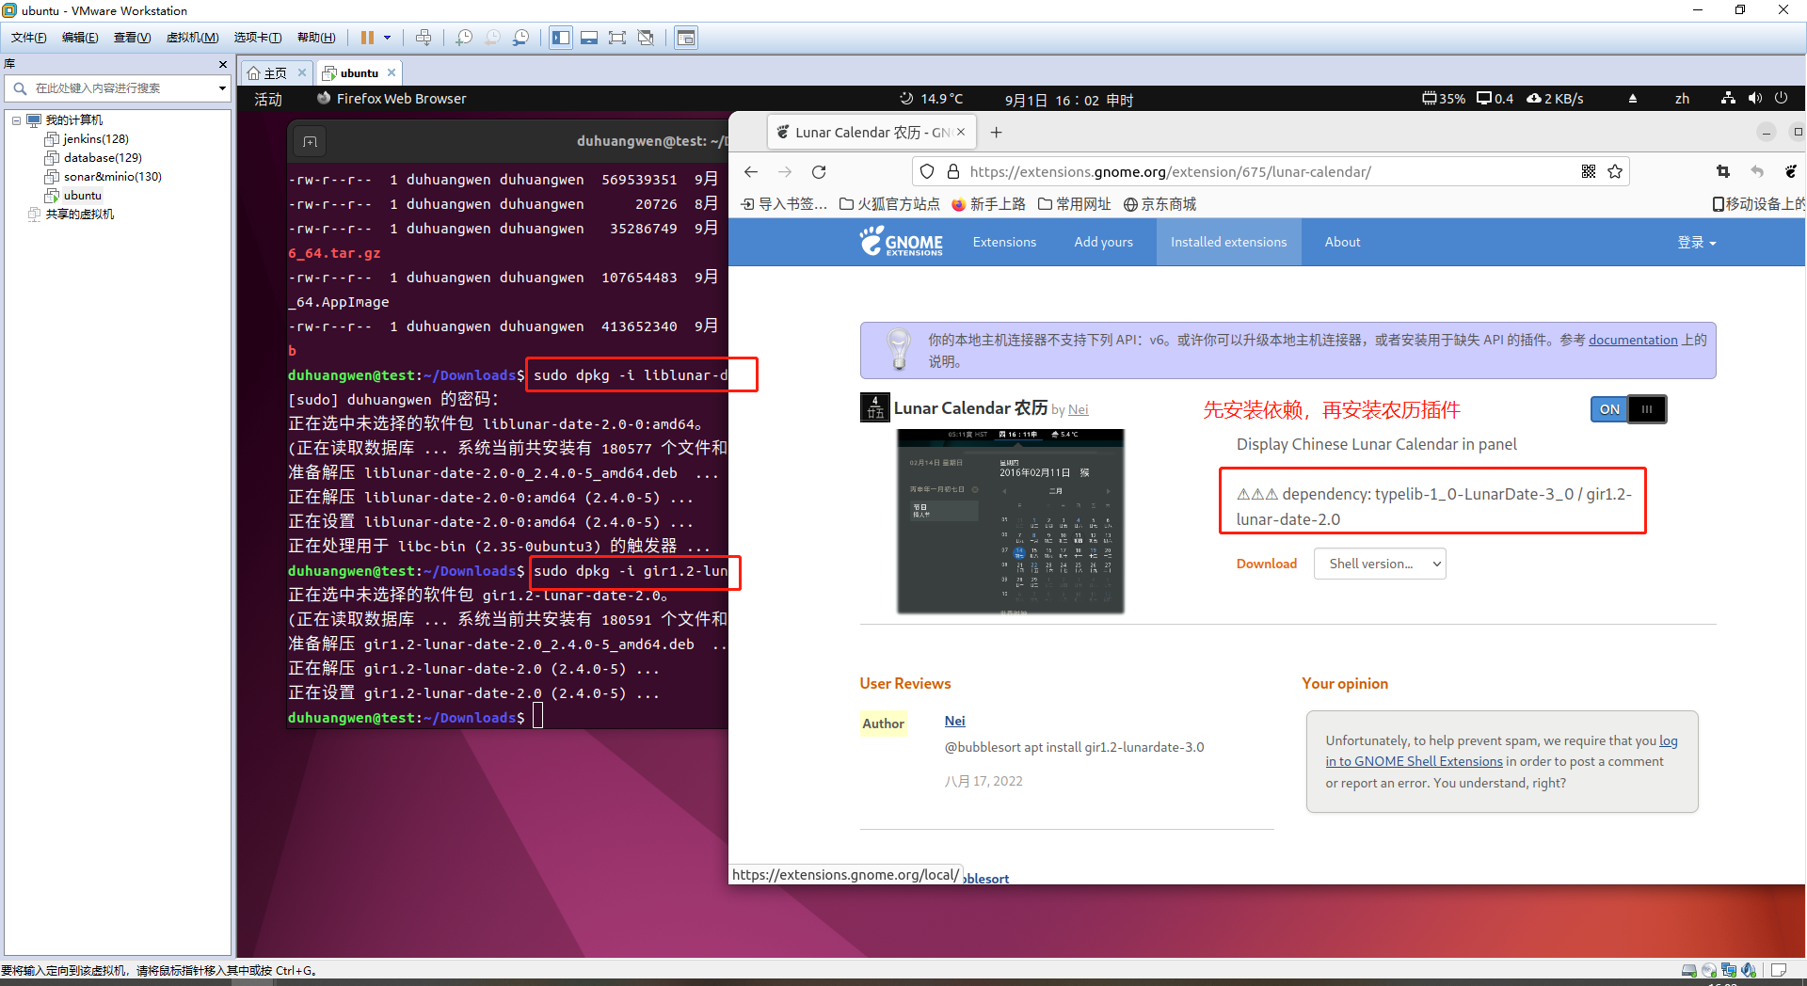1807x986 pixels.
Task: Open the 查看(V) menu
Action: point(132,38)
